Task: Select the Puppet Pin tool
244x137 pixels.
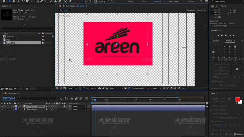Action: 70,1
